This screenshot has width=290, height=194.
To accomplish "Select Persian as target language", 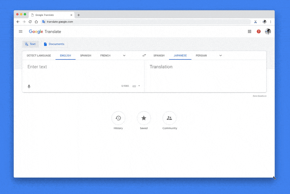I will (201, 55).
